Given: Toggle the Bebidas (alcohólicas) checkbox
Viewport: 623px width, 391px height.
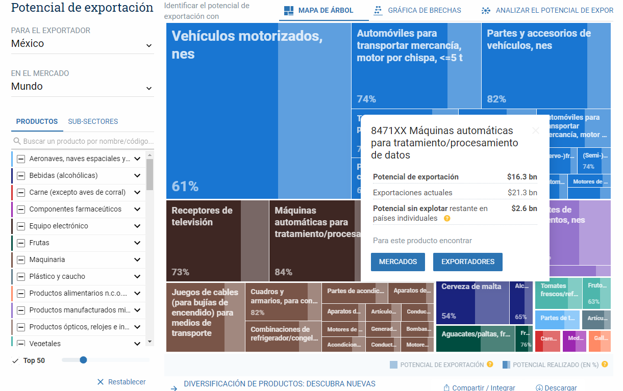Looking at the screenshot, I should point(21,175).
